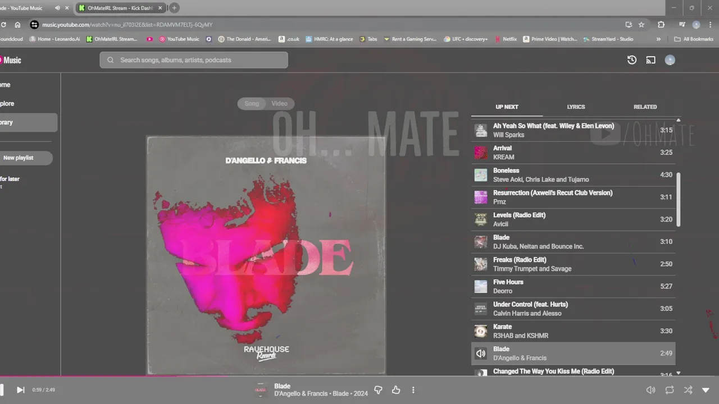Click the browser home button

pyautogui.click(x=17, y=25)
